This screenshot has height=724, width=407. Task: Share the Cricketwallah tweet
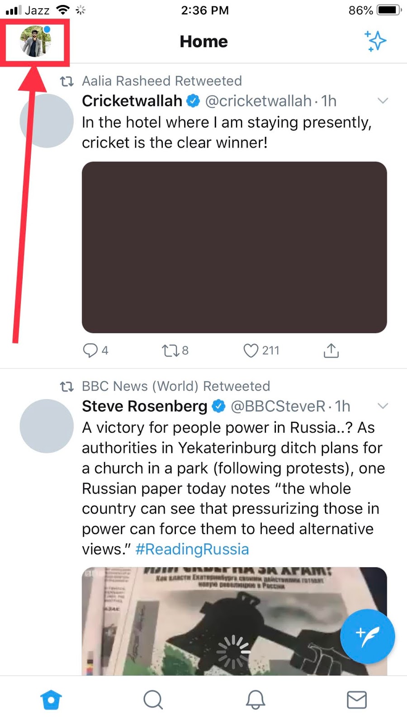point(331,350)
